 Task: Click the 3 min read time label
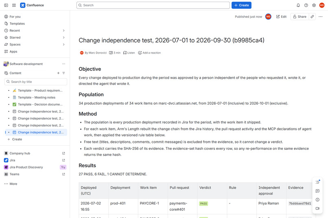(x=115, y=53)
